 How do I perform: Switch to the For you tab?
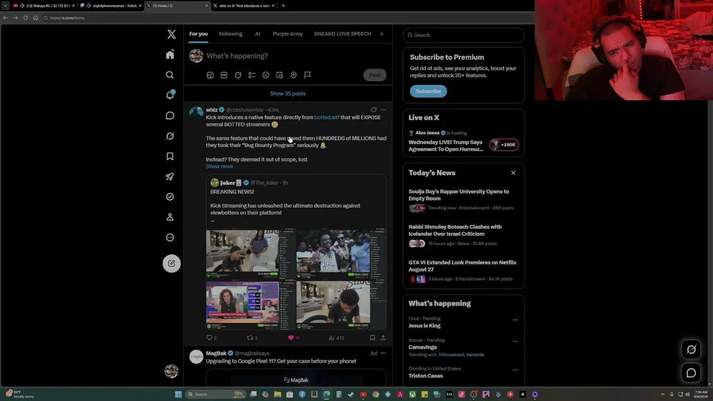pyautogui.click(x=198, y=34)
